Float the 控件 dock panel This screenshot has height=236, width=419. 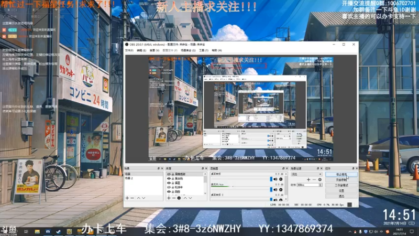click(353, 168)
